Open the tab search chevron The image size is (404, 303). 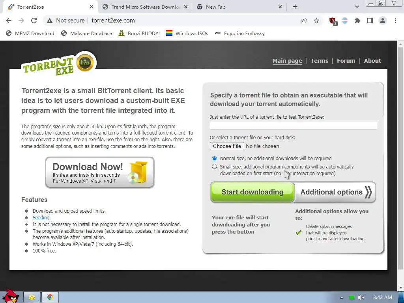[357, 7]
